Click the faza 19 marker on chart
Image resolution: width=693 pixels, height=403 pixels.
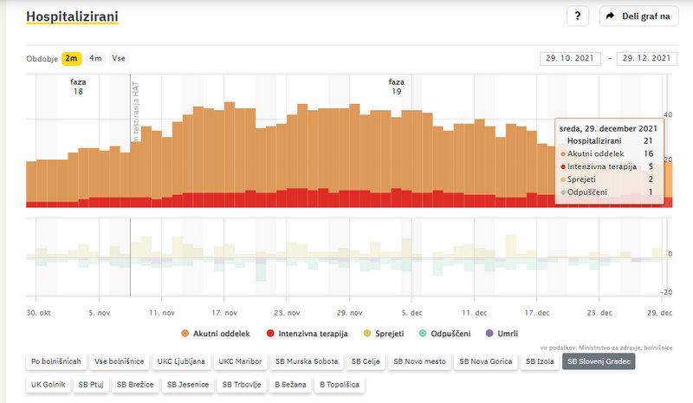tap(397, 86)
